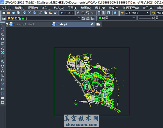Choose the Rectangle drawing tool

(x=3, y=43)
